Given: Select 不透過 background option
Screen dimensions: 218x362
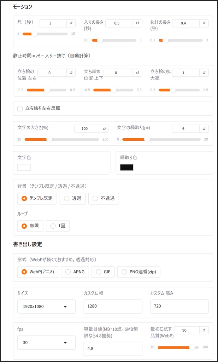Looking at the screenshot, I should pos(104,199).
